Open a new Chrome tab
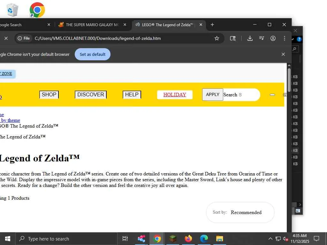Viewport: 327px width, 245px height. 212,25
